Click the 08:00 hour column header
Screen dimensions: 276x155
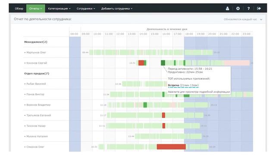click(74, 34)
